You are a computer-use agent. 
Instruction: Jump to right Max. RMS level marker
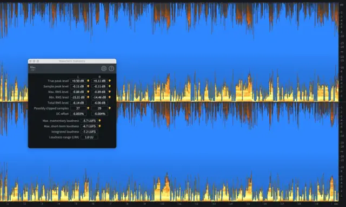click(109, 92)
